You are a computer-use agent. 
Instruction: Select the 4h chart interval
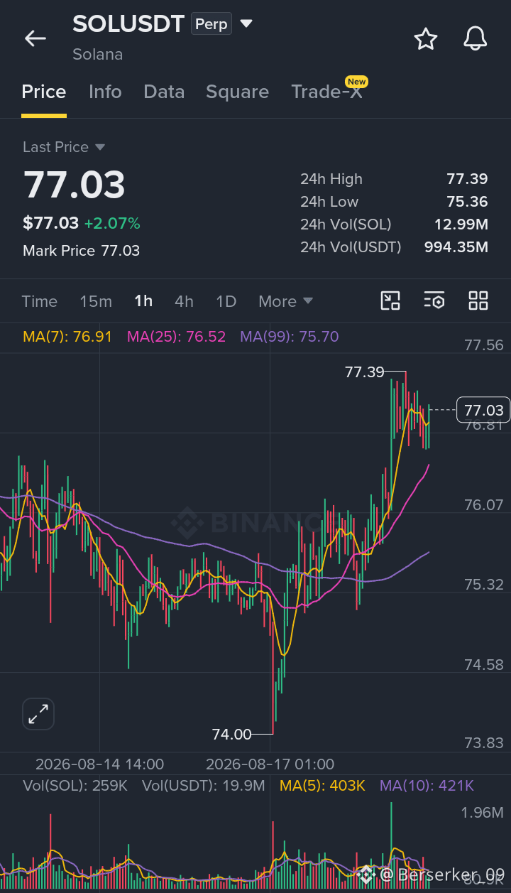pyautogui.click(x=184, y=301)
